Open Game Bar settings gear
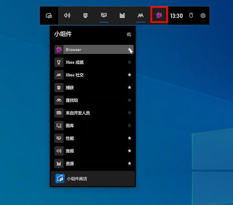The width and height of the screenshot is (233, 205). [203, 15]
